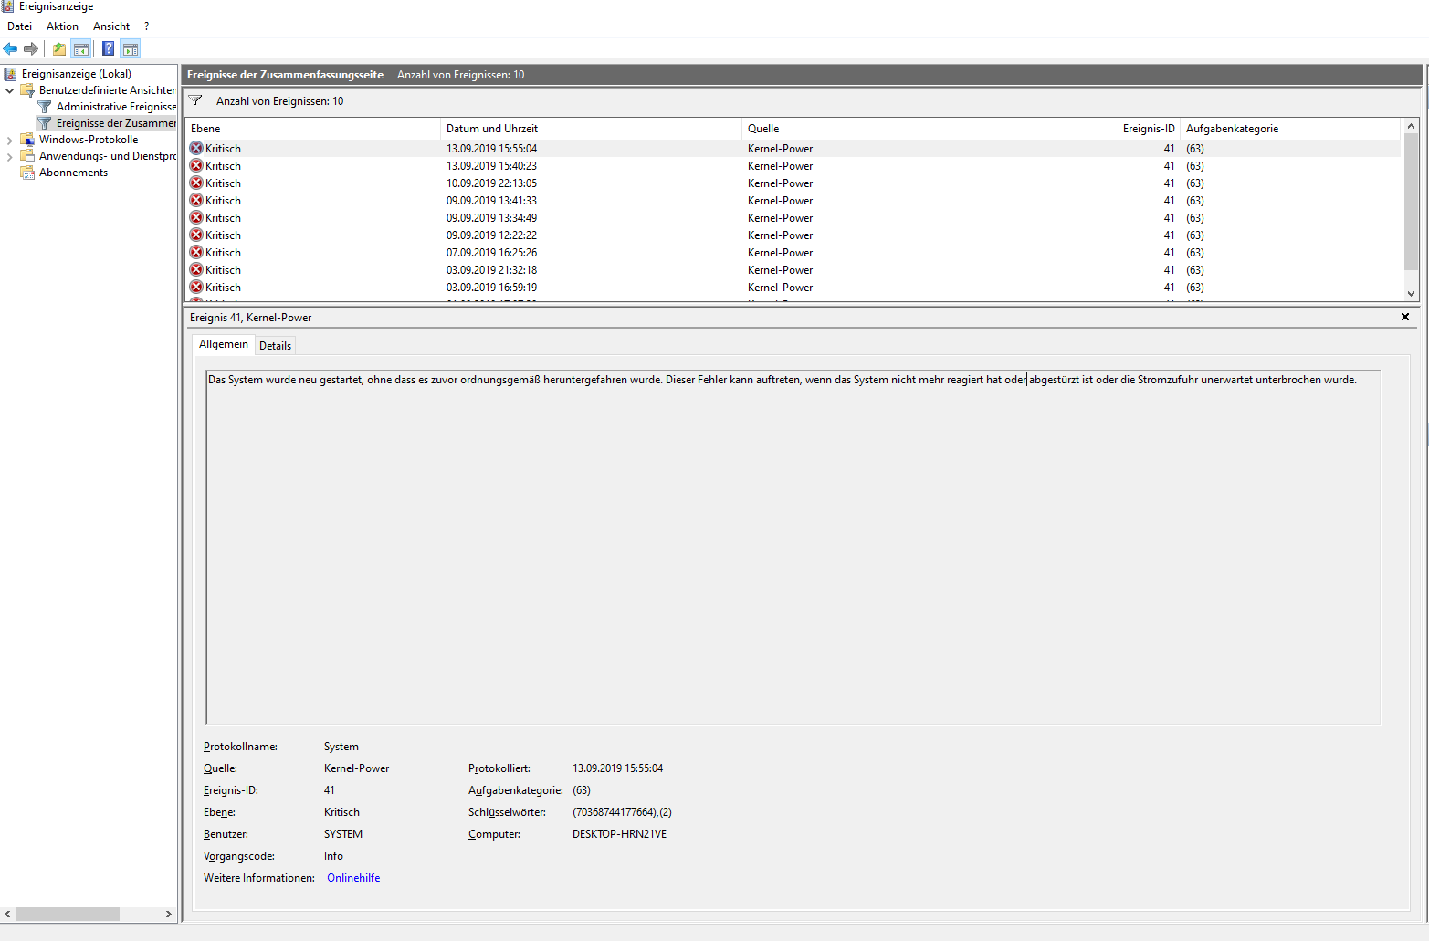This screenshot has height=941, width=1429.
Task: Open the Datei menu
Action: (19, 26)
